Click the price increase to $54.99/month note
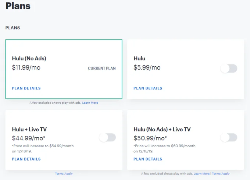The width and height of the screenshot is (250, 180). coord(43,149)
